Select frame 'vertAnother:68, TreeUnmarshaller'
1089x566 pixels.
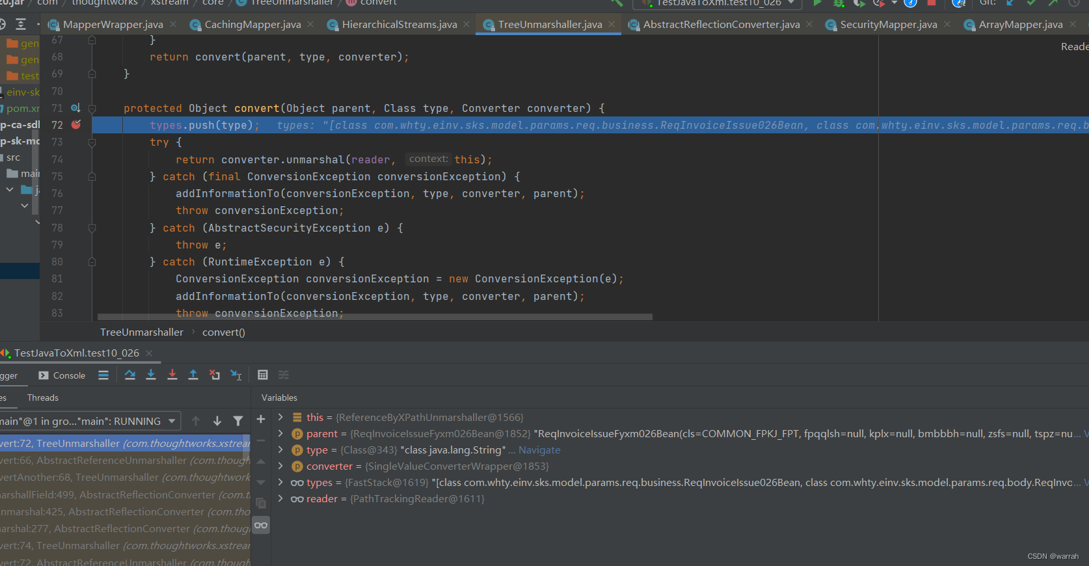click(125, 477)
